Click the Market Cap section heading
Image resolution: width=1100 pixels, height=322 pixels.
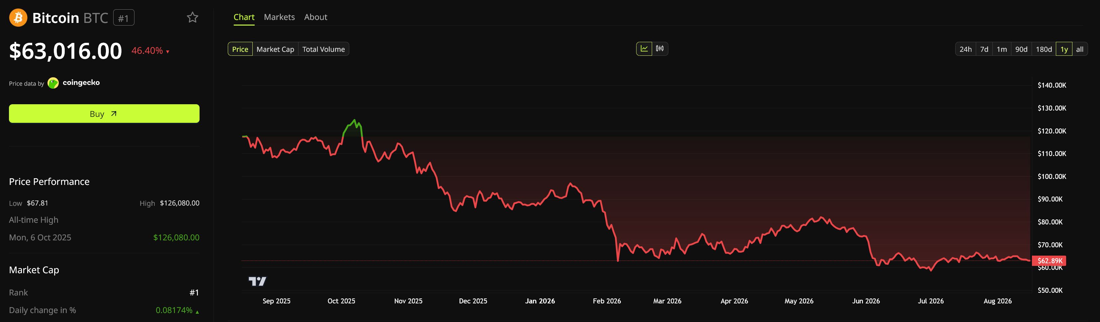(x=34, y=270)
